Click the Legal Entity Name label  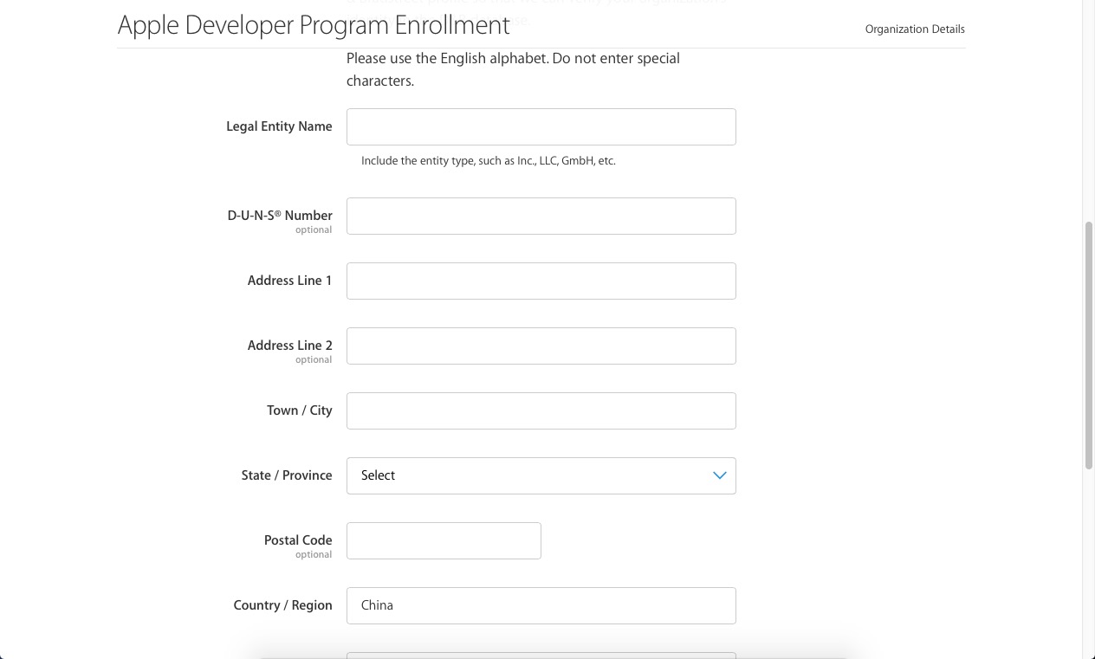point(279,126)
